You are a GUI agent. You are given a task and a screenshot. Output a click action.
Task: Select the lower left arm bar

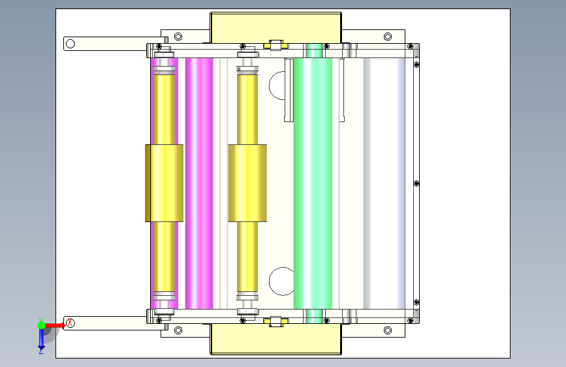pos(115,323)
